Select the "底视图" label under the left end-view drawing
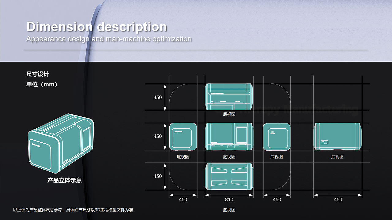Screen dimensions: 392x220 click(x=183, y=157)
